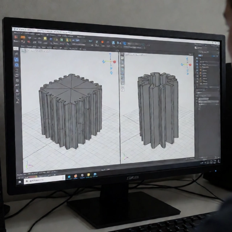The image size is (232, 232).
Task: Choose the orange square icon in mid toolbar
Action: coord(102,42)
